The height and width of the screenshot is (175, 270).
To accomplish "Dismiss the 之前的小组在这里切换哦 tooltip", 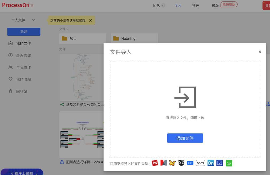I will (91, 21).
